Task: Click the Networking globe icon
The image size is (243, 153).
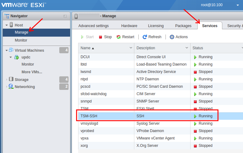Action: point(11,86)
